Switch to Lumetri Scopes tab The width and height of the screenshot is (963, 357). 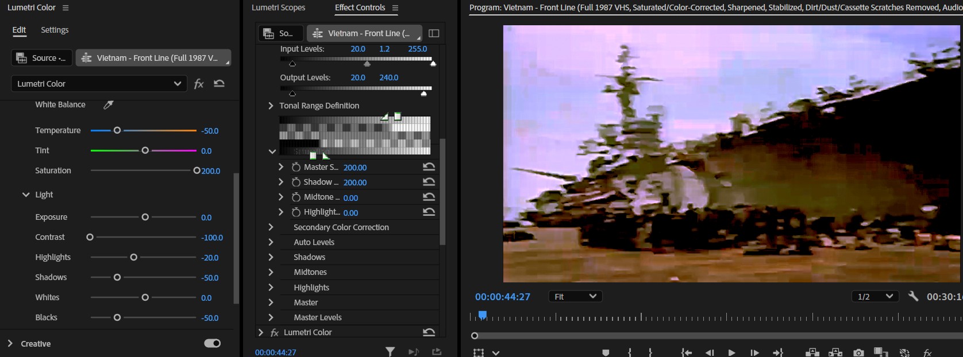pyautogui.click(x=278, y=7)
